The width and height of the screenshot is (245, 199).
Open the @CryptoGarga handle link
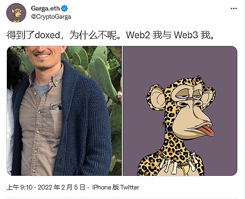(51, 16)
